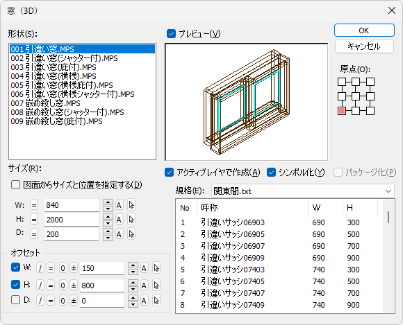Click the A button beside D size
The width and height of the screenshot is (403, 325).
[119, 234]
